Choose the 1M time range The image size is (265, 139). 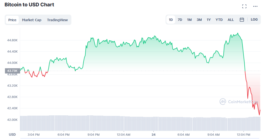pos(189,20)
